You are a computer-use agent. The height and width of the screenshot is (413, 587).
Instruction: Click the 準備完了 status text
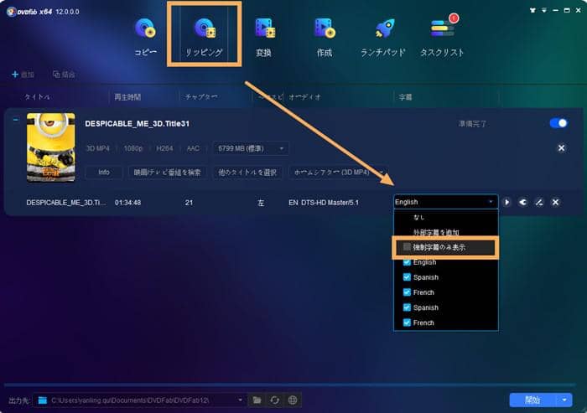472,123
